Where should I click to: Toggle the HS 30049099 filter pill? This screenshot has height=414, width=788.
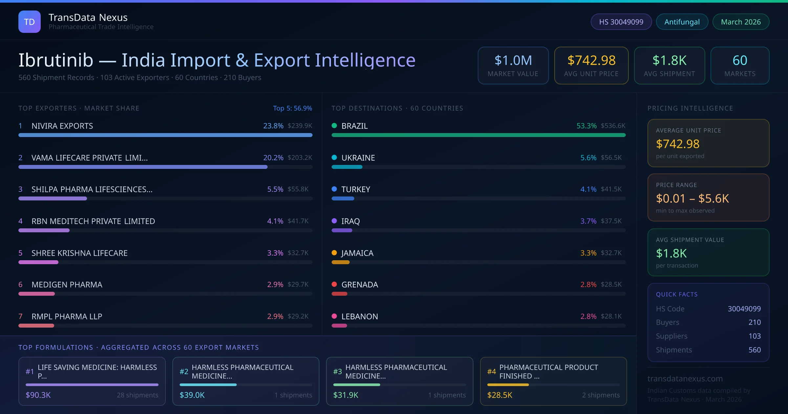(x=621, y=21)
